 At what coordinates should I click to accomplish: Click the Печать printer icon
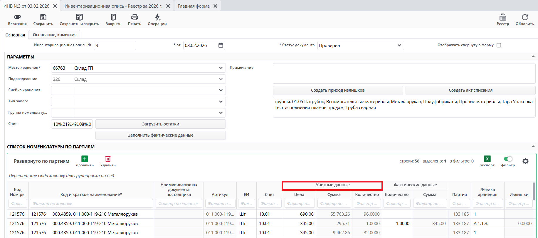pyautogui.click(x=134, y=17)
